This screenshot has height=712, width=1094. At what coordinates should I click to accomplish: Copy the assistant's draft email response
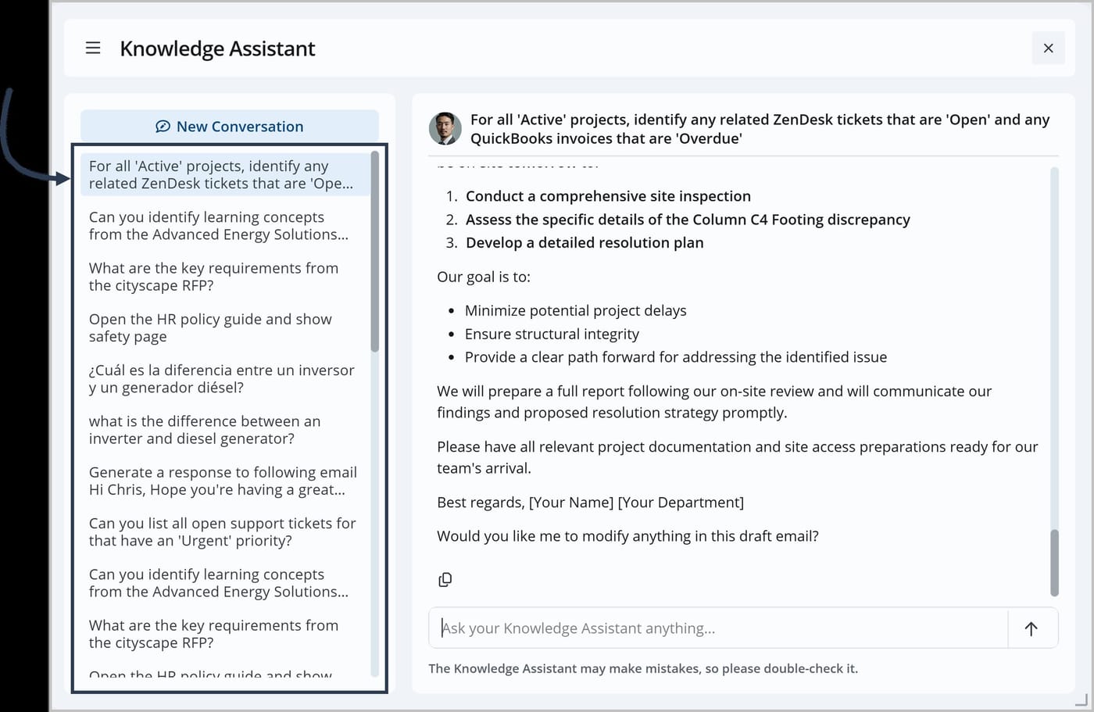(445, 579)
